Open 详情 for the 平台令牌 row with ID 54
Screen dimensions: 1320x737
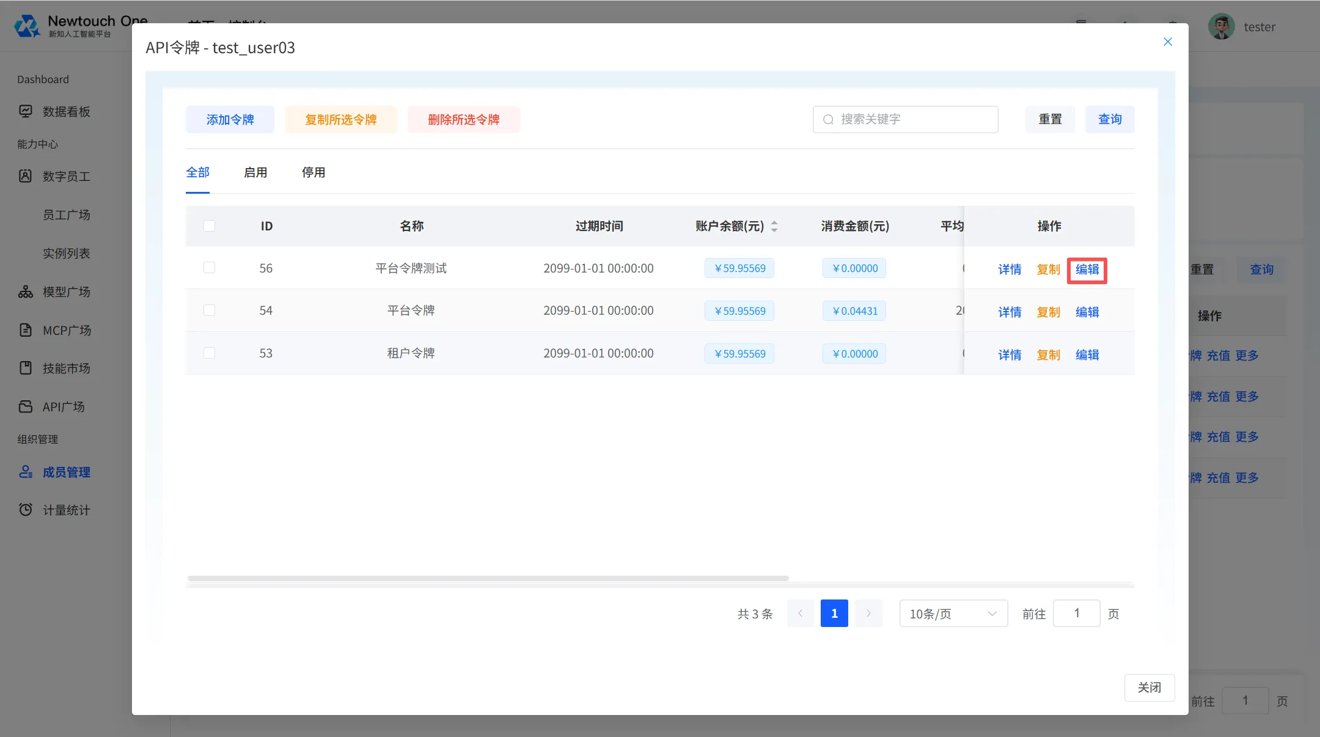pyautogui.click(x=1010, y=312)
